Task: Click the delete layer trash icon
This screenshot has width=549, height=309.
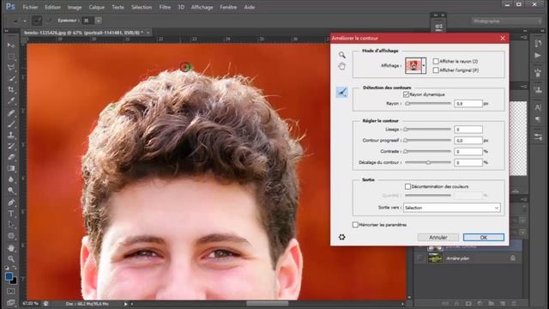Action: coord(514,303)
